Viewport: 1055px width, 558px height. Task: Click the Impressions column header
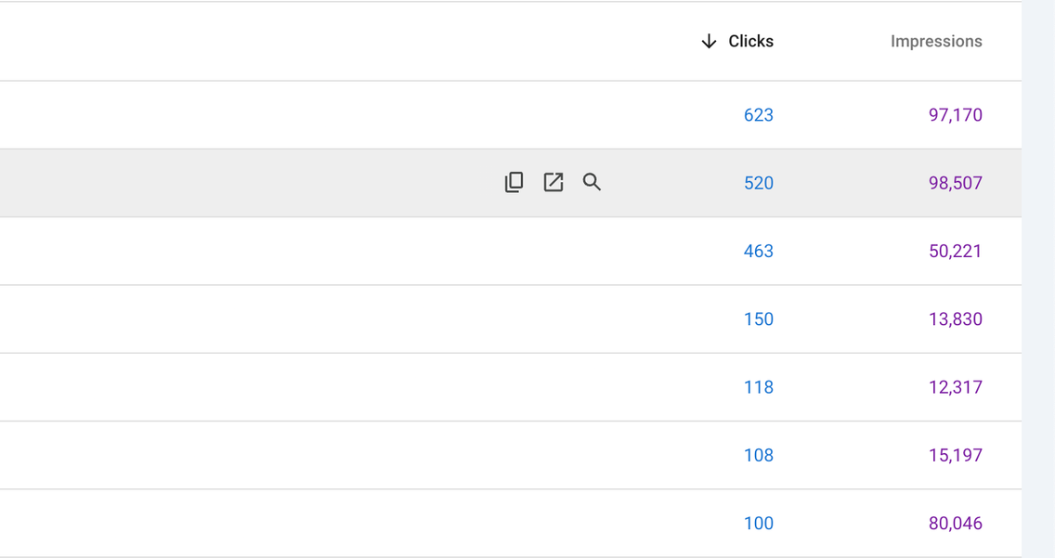[936, 41]
